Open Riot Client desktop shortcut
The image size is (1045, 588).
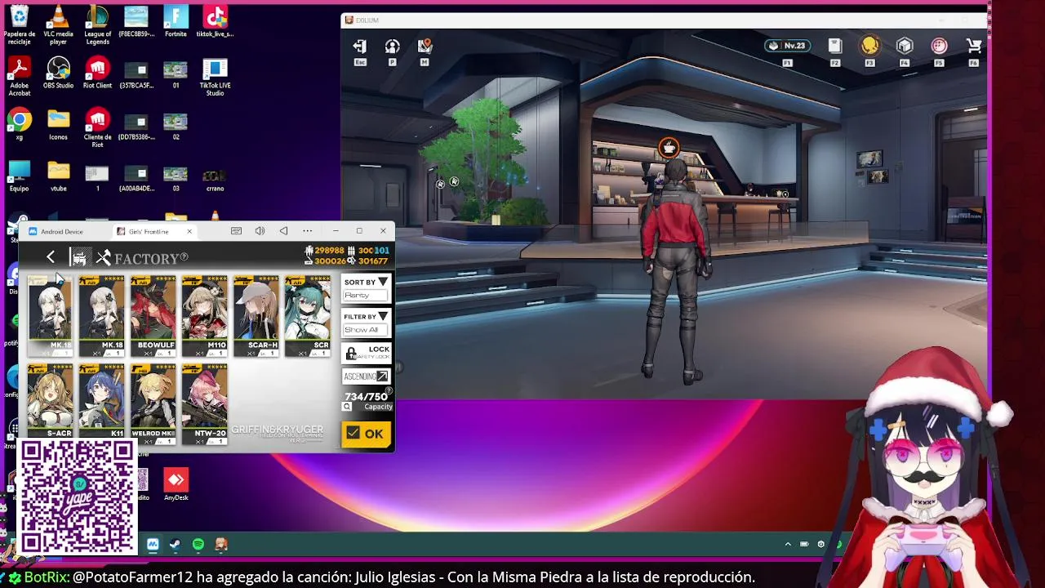pyautogui.click(x=97, y=73)
